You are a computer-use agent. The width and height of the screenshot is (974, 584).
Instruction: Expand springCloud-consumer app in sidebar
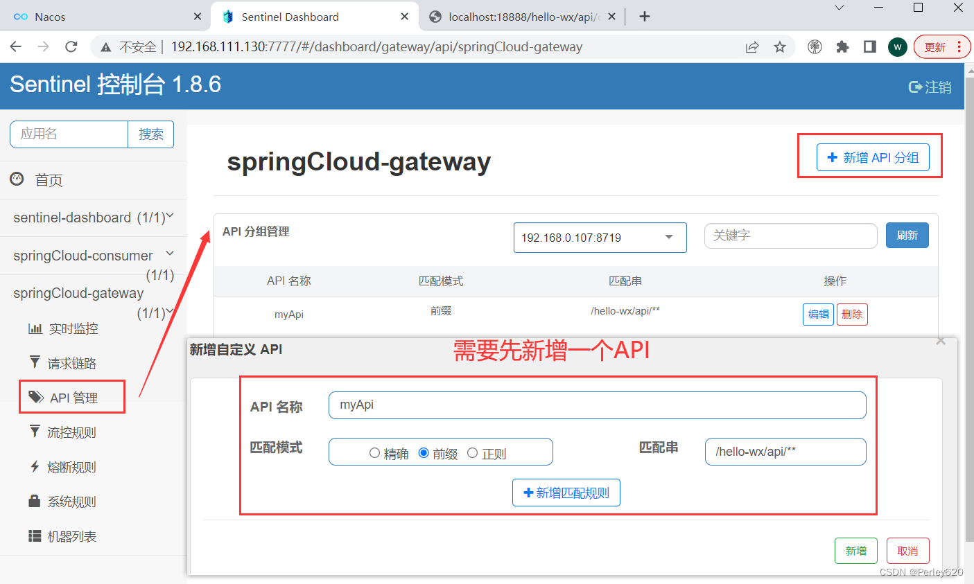(93, 256)
